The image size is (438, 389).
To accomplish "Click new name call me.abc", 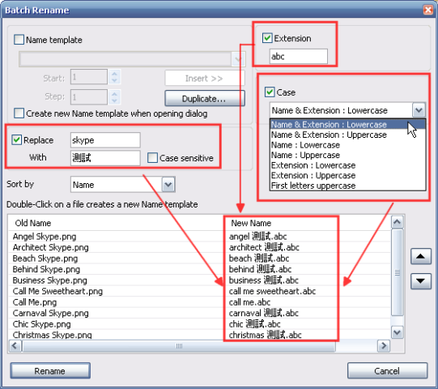I will click(x=249, y=302).
